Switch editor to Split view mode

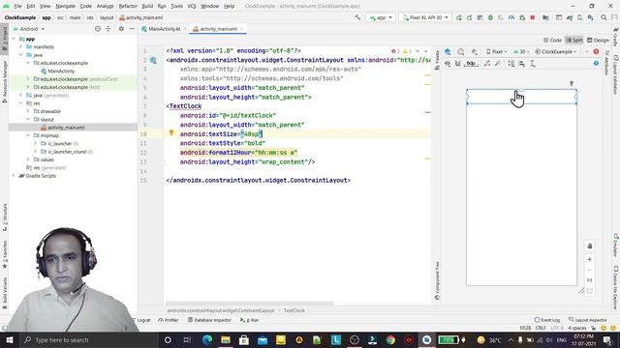pos(574,41)
